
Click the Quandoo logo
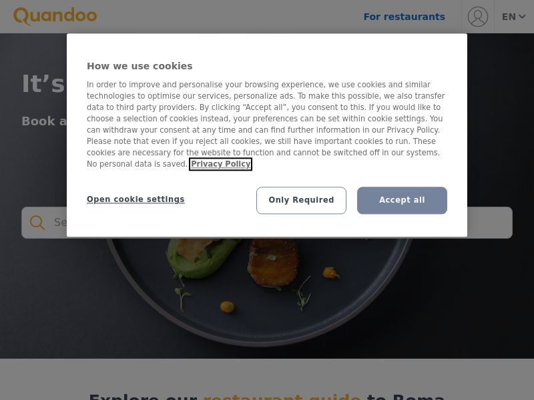(x=55, y=16)
